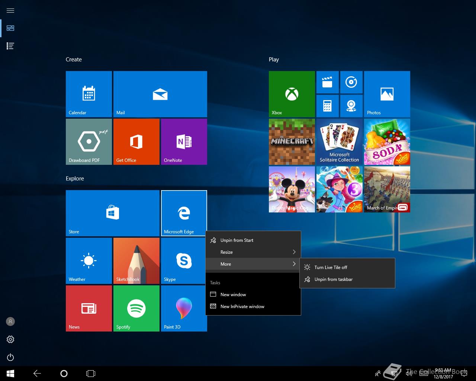476x381 pixels.
Task: Launch Drawboard PDF tile
Action: (89, 142)
